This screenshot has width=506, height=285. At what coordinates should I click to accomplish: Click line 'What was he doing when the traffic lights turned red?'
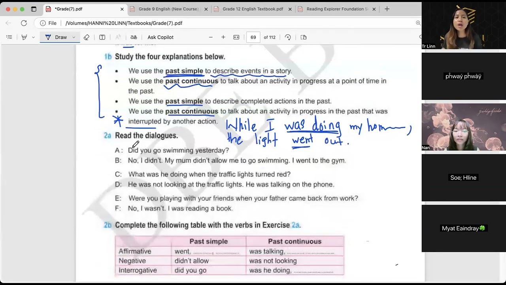coord(209,174)
